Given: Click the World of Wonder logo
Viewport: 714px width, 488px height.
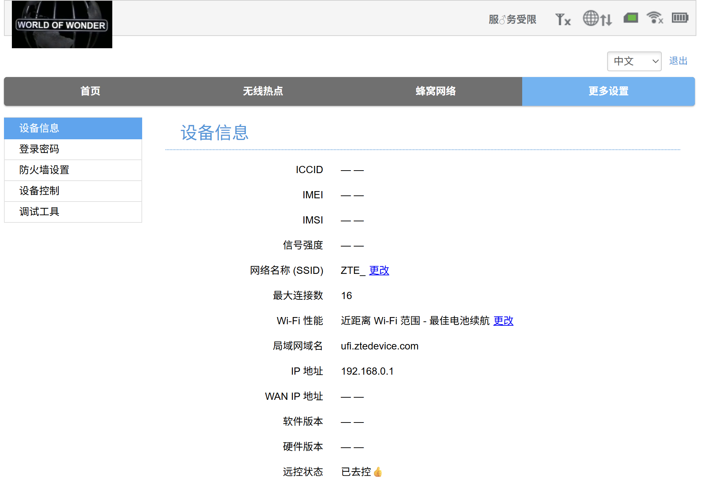Looking at the screenshot, I should (62, 24).
